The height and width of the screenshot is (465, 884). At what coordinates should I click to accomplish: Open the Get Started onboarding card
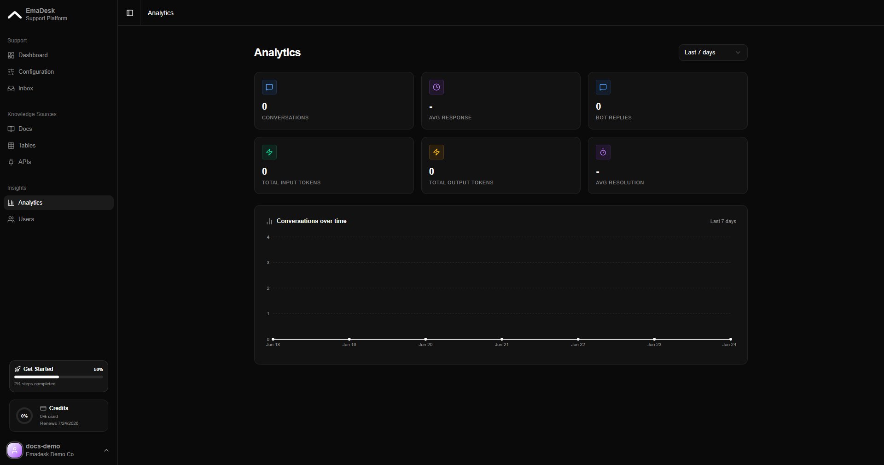(x=58, y=376)
